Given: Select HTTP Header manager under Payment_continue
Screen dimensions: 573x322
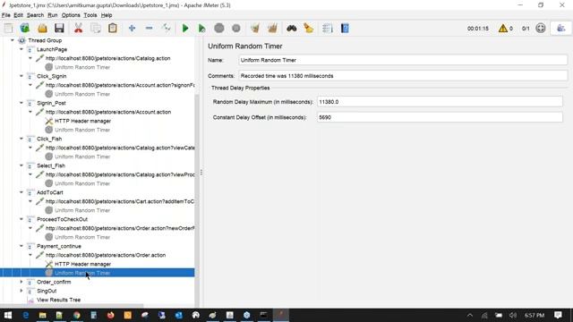Looking at the screenshot, I should (x=82, y=264).
